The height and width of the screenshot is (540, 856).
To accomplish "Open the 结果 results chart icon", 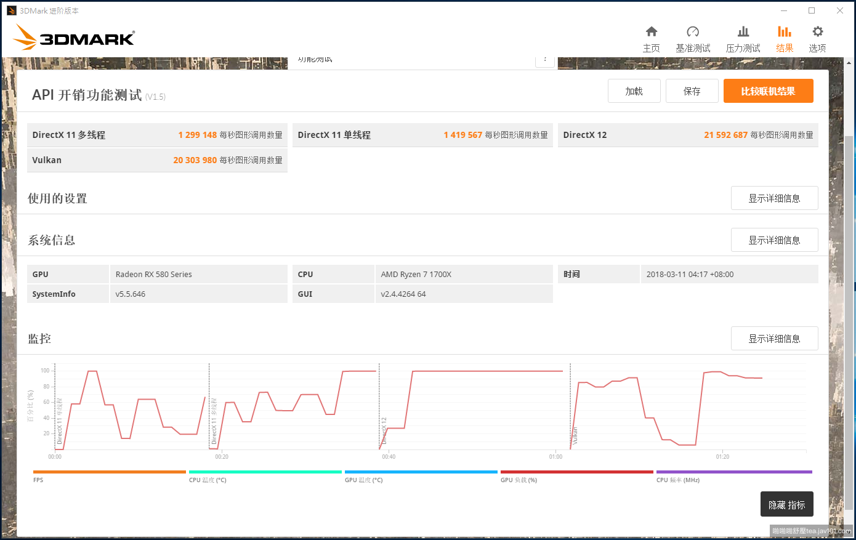I will point(785,32).
